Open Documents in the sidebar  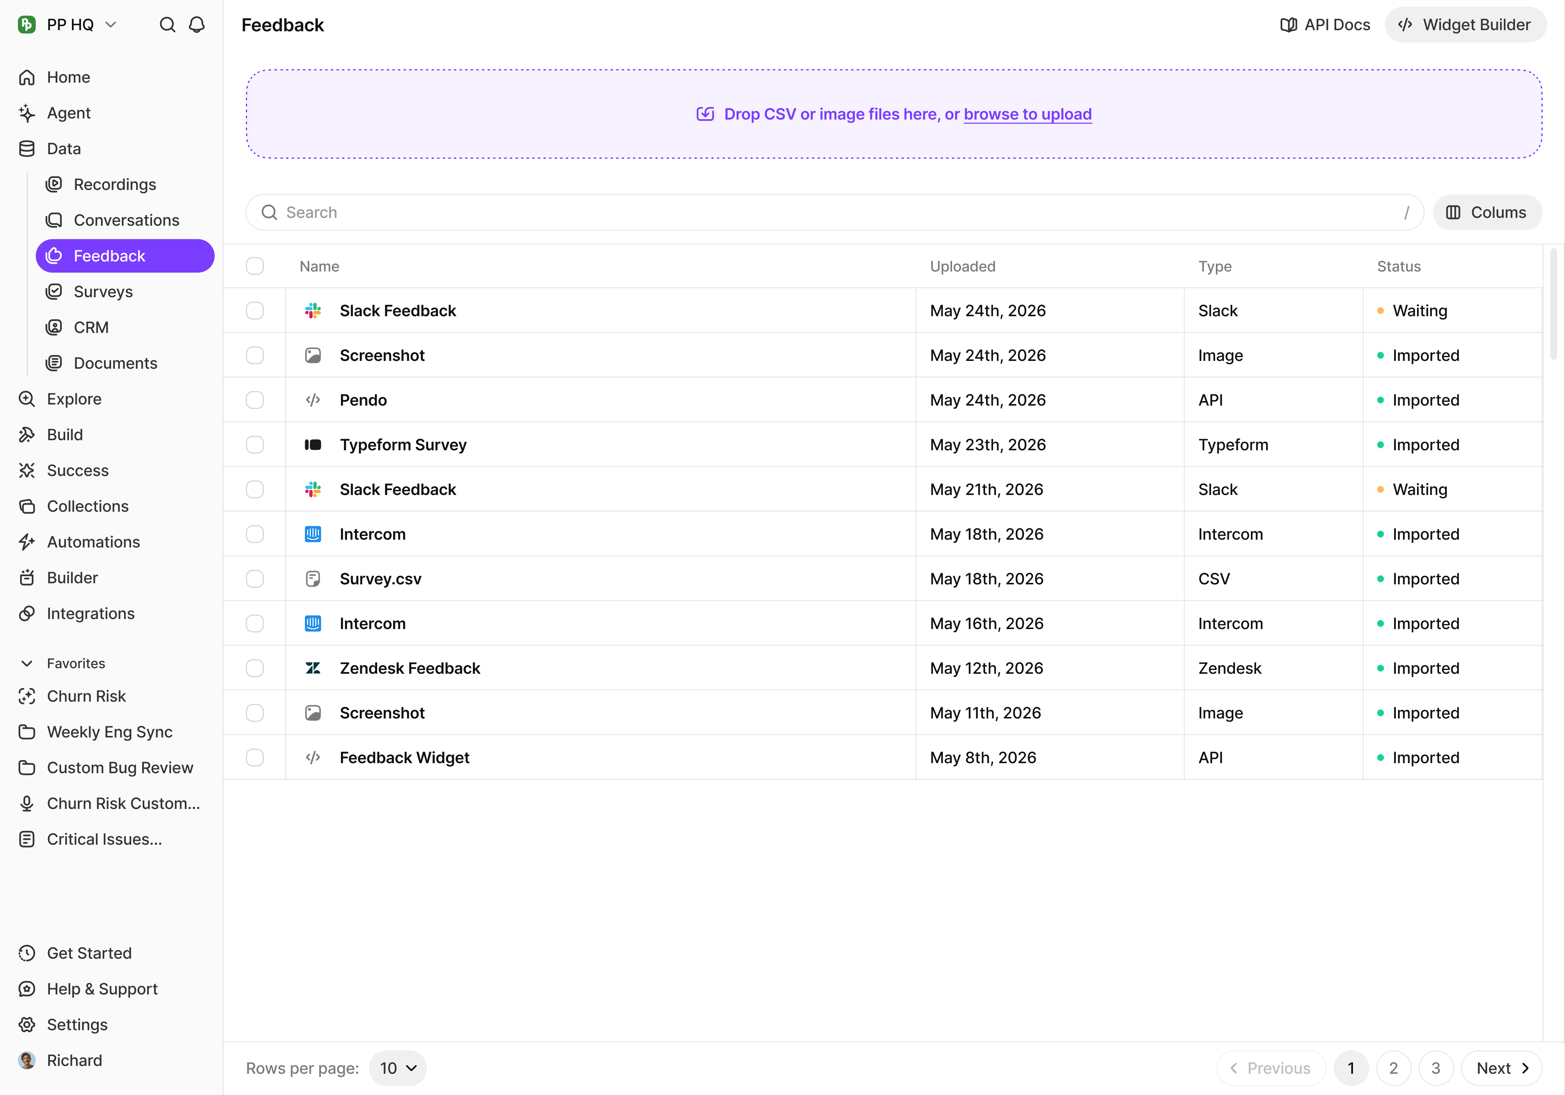pyautogui.click(x=126, y=364)
